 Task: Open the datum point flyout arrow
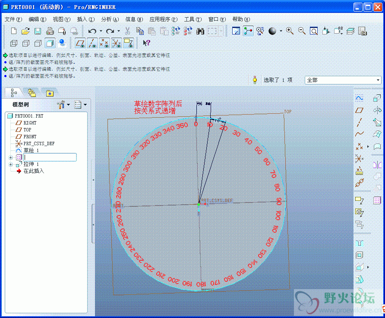click(368, 147)
